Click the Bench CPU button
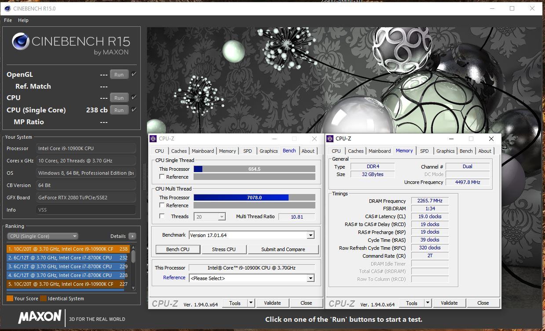The image size is (545, 331). [x=178, y=249]
